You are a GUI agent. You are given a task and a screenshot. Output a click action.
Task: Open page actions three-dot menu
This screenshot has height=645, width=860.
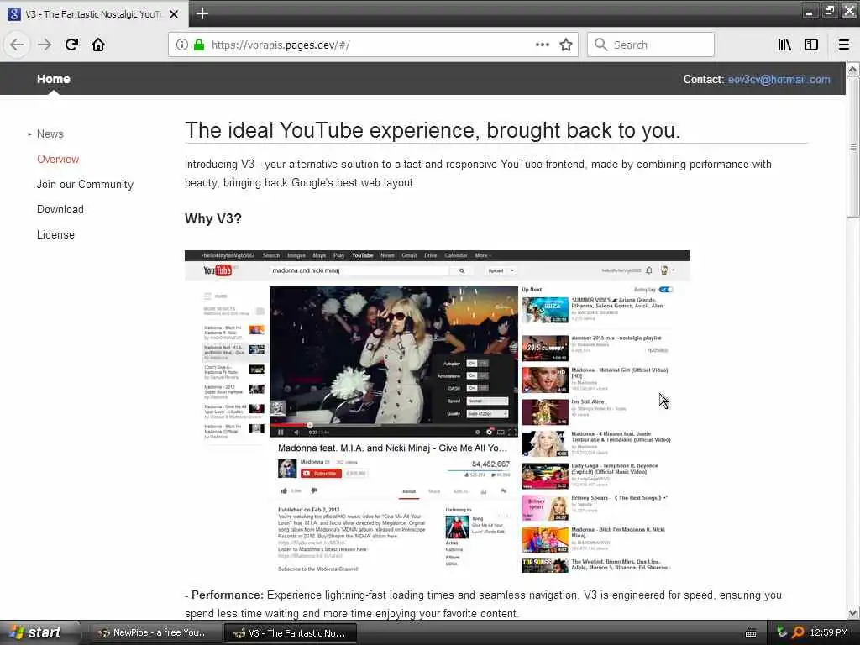coord(543,45)
